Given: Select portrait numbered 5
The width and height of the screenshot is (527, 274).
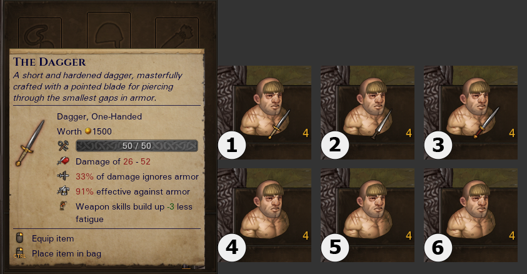Looking at the screenshot, I should (368, 215).
